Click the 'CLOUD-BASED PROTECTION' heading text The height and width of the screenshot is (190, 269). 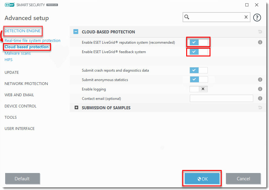pyautogui.click(x=108, y=32)
